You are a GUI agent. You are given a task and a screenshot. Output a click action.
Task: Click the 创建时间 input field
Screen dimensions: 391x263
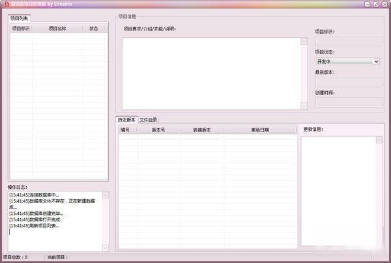click(x=349, y=102)
